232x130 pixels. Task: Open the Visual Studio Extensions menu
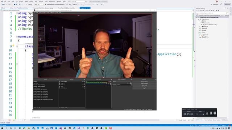pyautogui.click(x=52, y=1)
